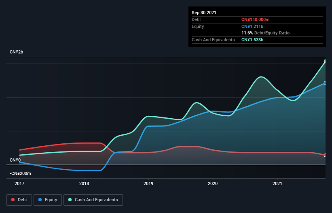Click the blue Equity legend dot

click(40, 200)
